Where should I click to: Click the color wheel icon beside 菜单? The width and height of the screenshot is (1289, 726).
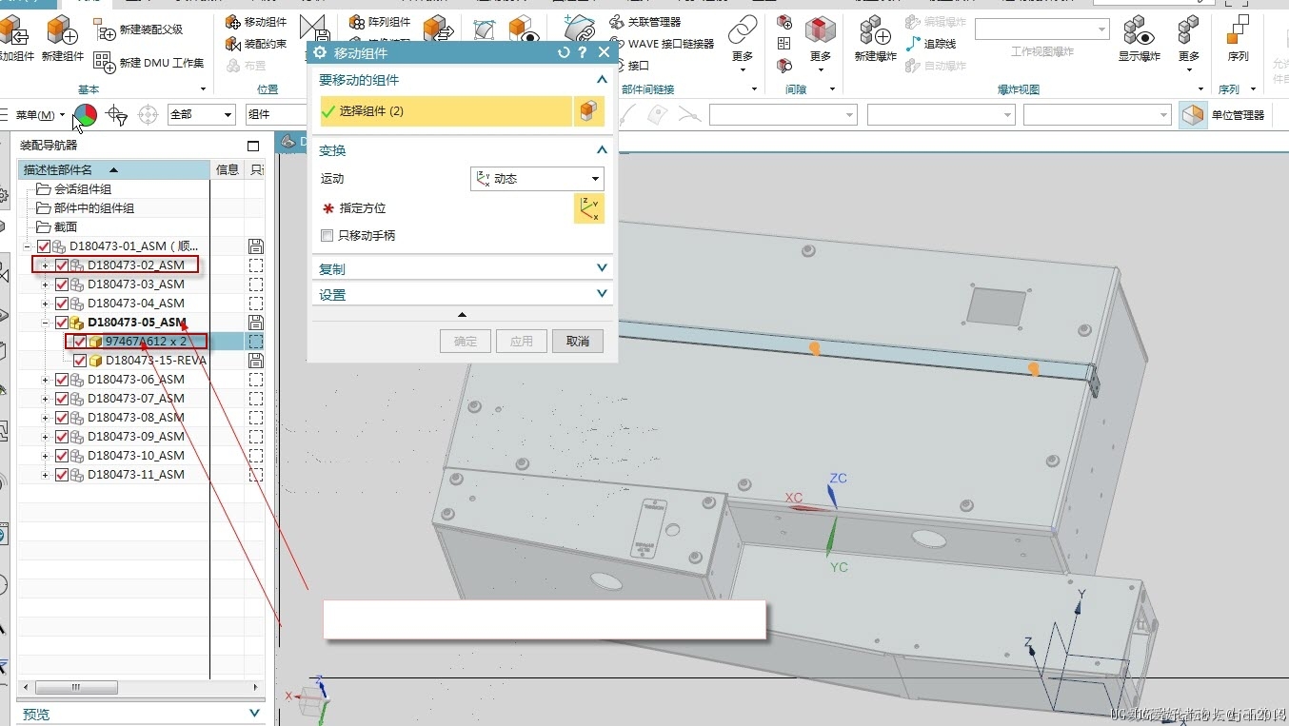(x=86, y=115)
